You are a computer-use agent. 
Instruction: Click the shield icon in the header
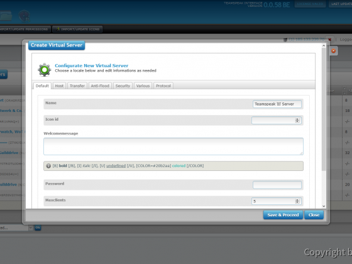pyautogui.click(x=24, y=16)
